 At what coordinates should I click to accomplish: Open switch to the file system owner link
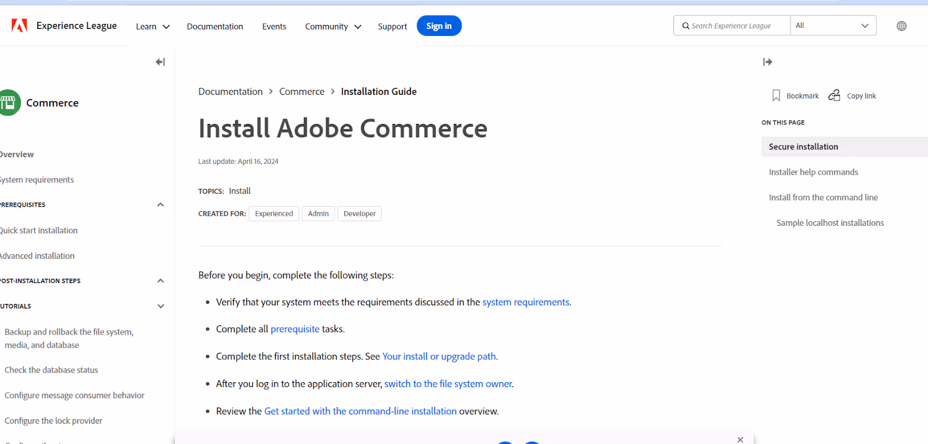tap(448, 384)
